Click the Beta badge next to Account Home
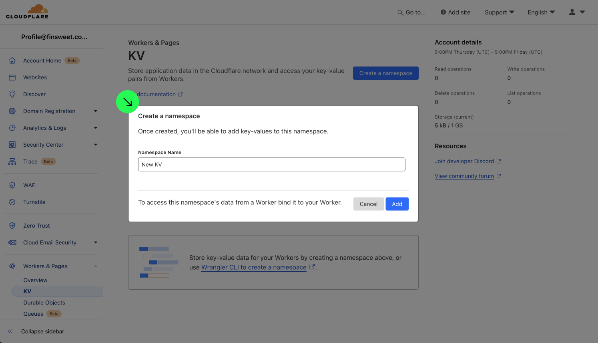Image resolution: width=598 pixels, height=343 pixels. tap(72, 61)
